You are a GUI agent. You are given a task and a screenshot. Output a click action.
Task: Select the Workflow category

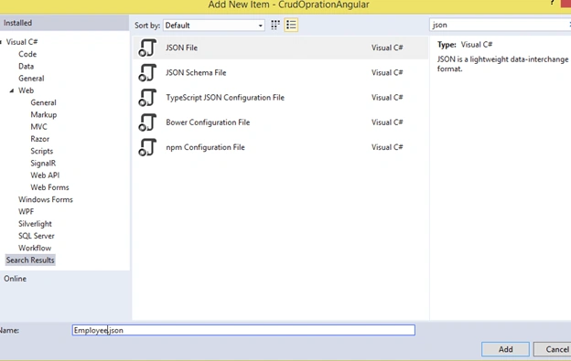(x=35, y=248)
